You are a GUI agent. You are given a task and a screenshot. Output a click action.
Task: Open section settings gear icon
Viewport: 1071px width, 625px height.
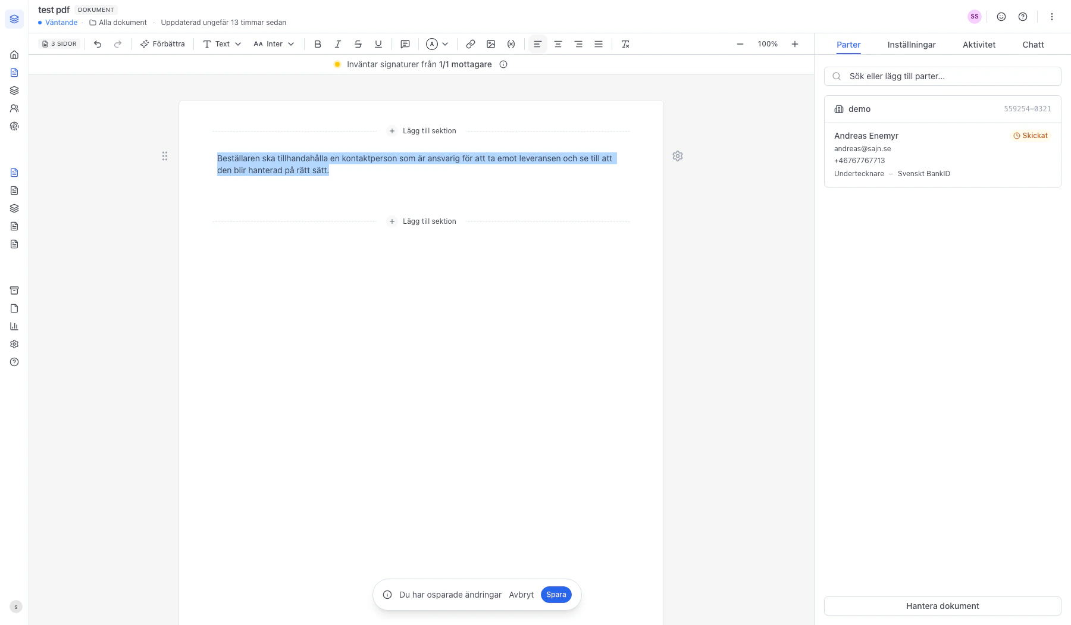click(x=678, y=156)
